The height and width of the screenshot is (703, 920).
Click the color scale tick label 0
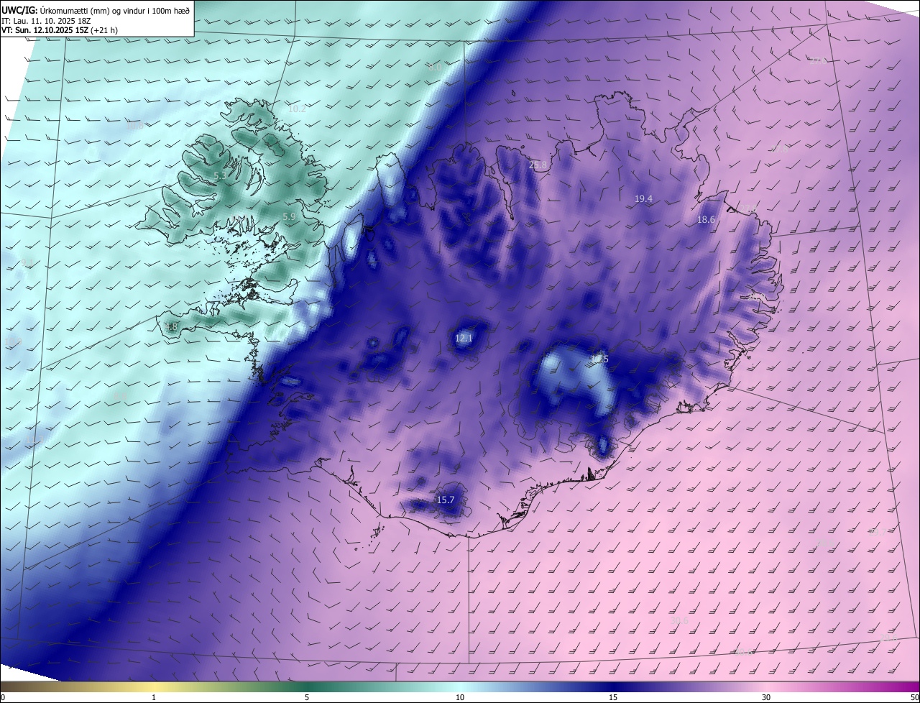tap(3, 697)
